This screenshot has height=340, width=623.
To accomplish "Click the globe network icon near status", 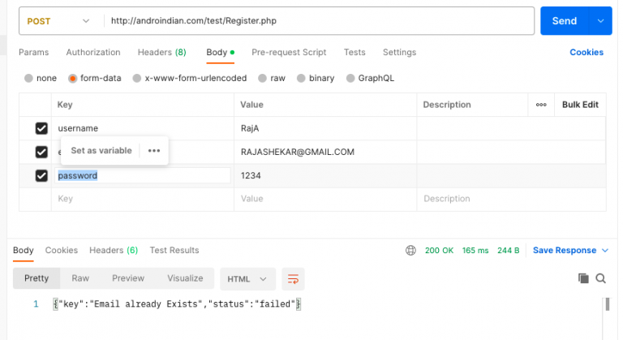I will click(410, 251).
